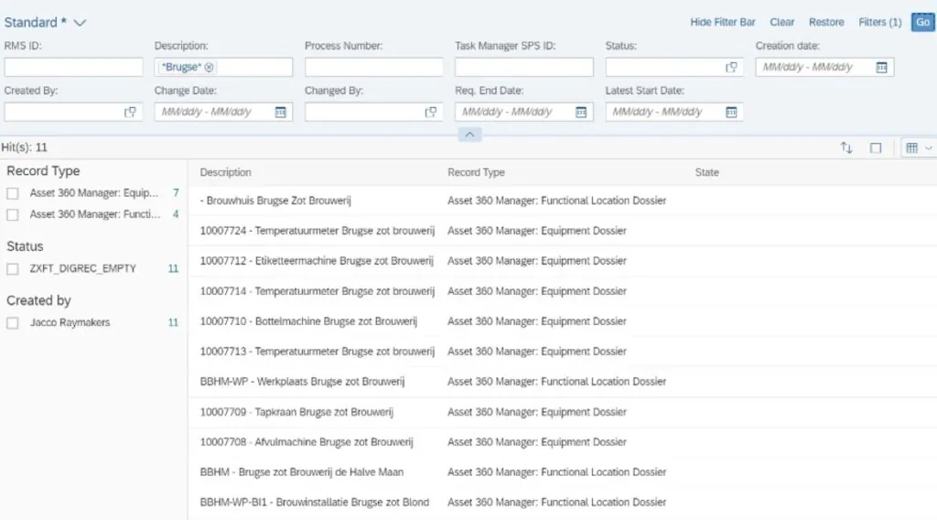Screen dimensions: 937x520
Task: Select row 10007713 Temperatuurmeter
Action: [563, 352]
